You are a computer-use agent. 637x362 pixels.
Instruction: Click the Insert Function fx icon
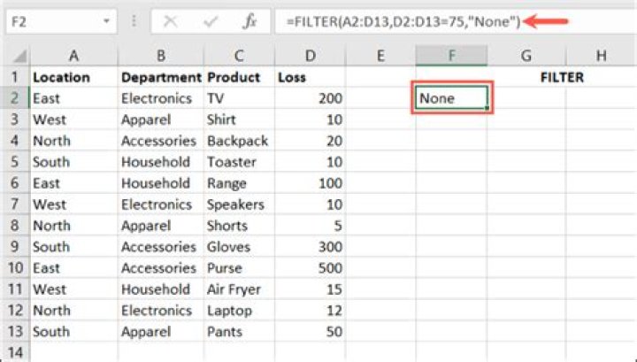pyautogui.click(x=249, y=21)
